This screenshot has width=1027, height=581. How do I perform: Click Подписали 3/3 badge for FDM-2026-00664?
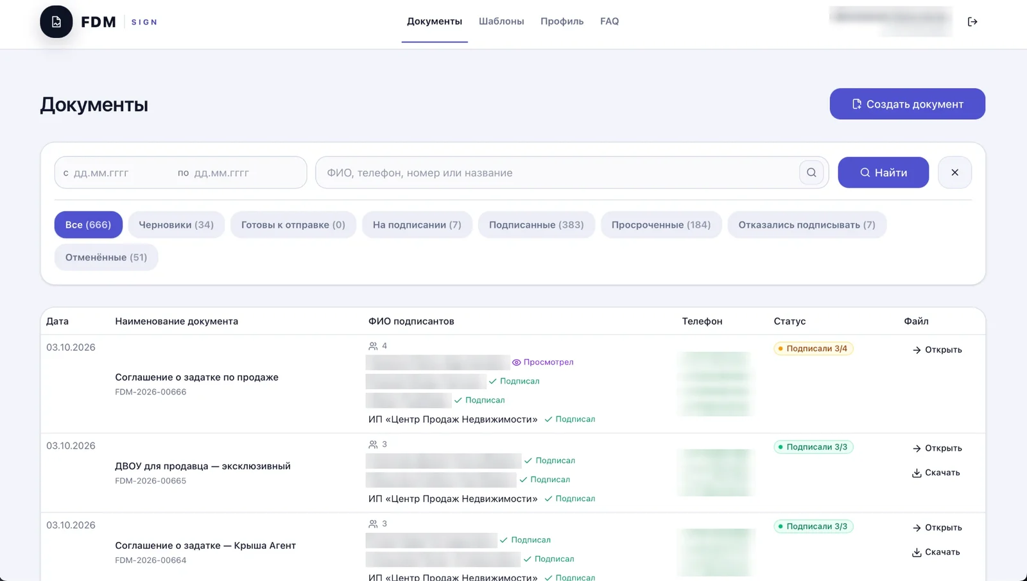(x=813, y=526)
